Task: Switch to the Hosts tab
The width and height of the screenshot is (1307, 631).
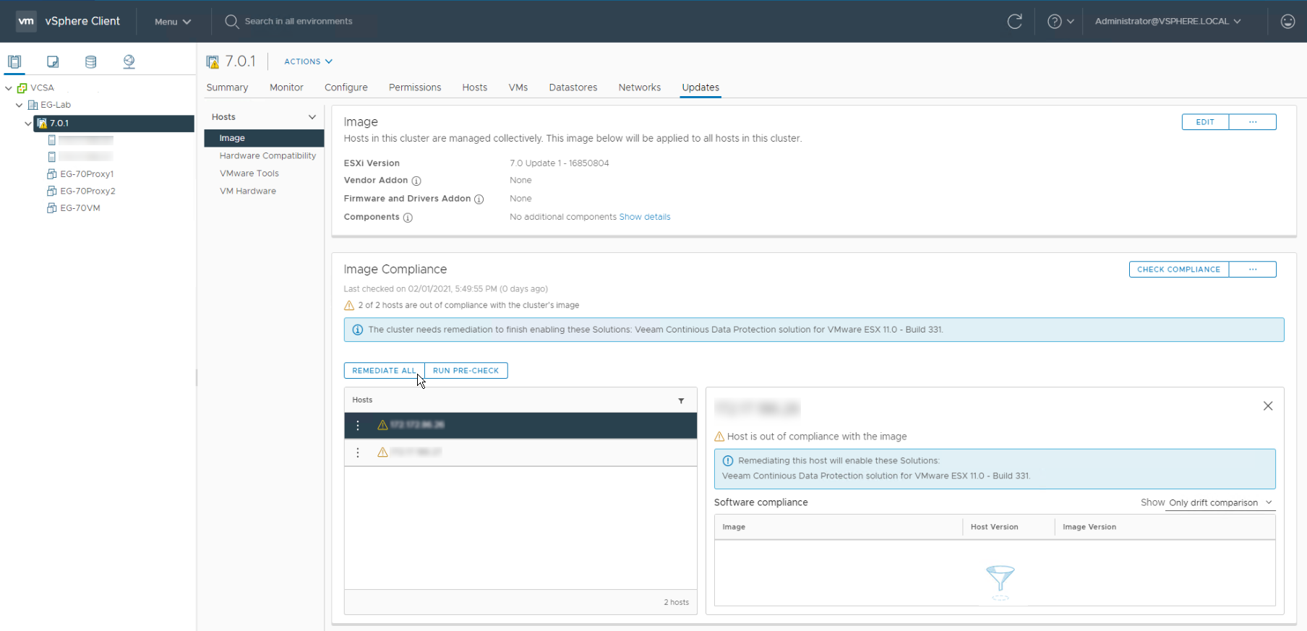Action: point(474,87)
